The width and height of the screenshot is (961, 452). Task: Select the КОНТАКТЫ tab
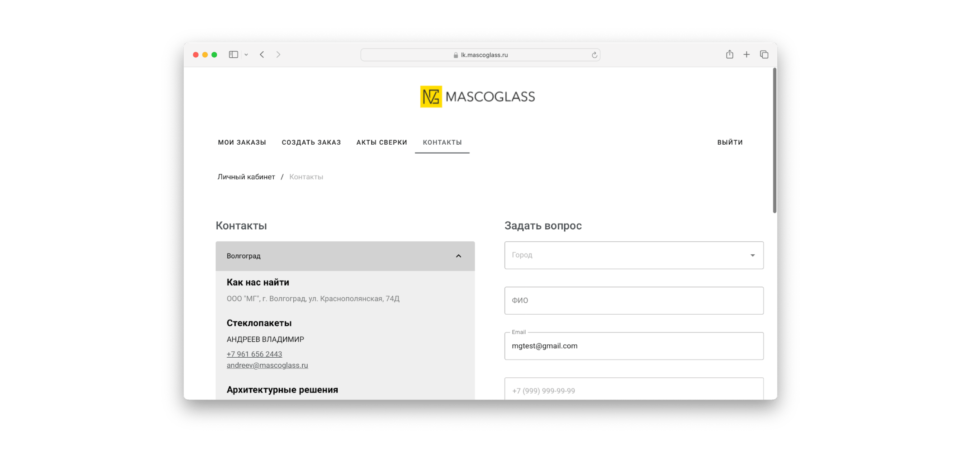442,142
